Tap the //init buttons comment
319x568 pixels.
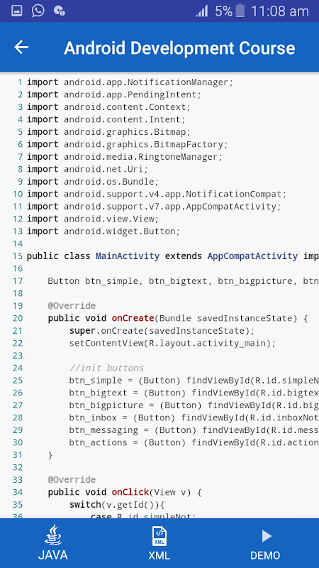pos(106,368)
